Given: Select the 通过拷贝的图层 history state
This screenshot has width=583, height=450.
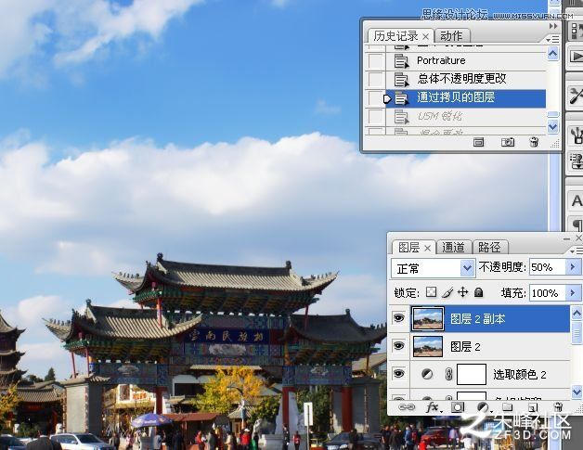Looking at the screenshot, I should tap(466, 97).
